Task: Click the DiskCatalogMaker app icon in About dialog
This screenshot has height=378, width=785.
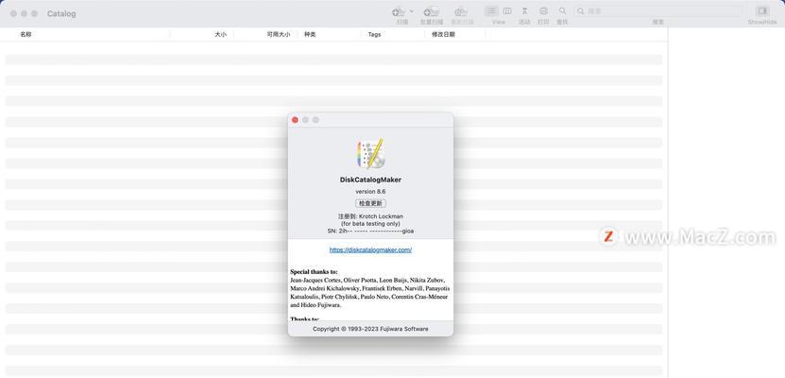Action: coord(370,153)
